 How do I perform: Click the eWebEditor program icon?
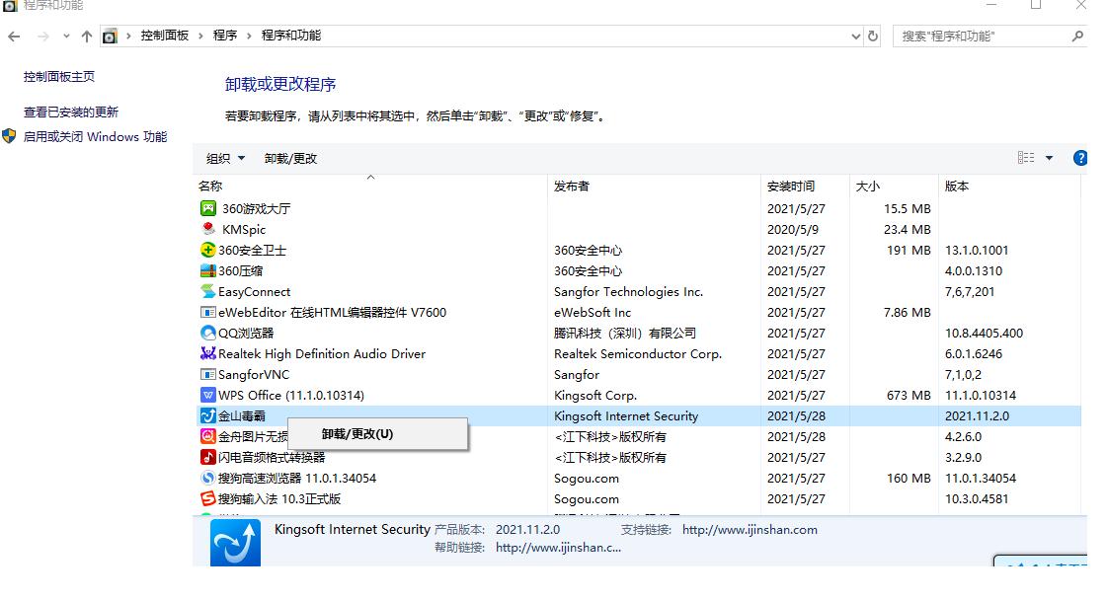[x=207, y=312]
